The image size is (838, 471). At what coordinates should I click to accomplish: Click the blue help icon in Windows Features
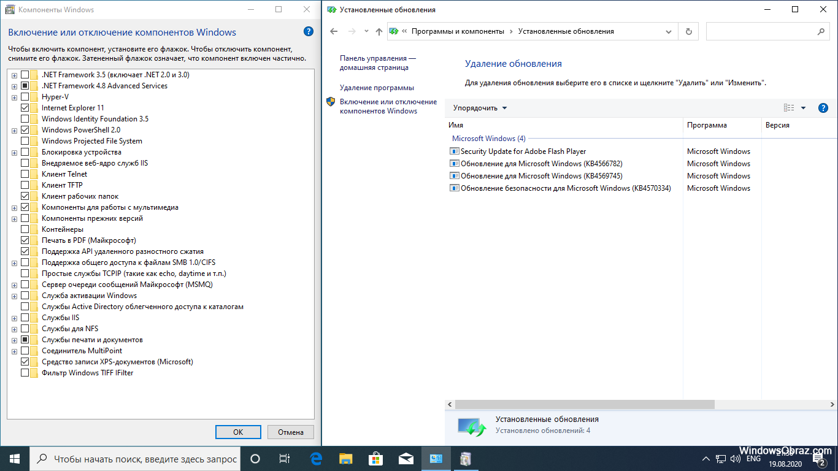click(309, 32)
